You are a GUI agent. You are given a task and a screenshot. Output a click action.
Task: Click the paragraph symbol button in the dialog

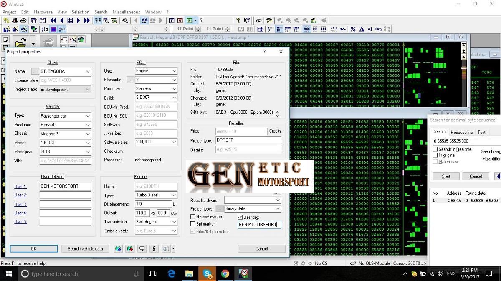coord(154,248)
